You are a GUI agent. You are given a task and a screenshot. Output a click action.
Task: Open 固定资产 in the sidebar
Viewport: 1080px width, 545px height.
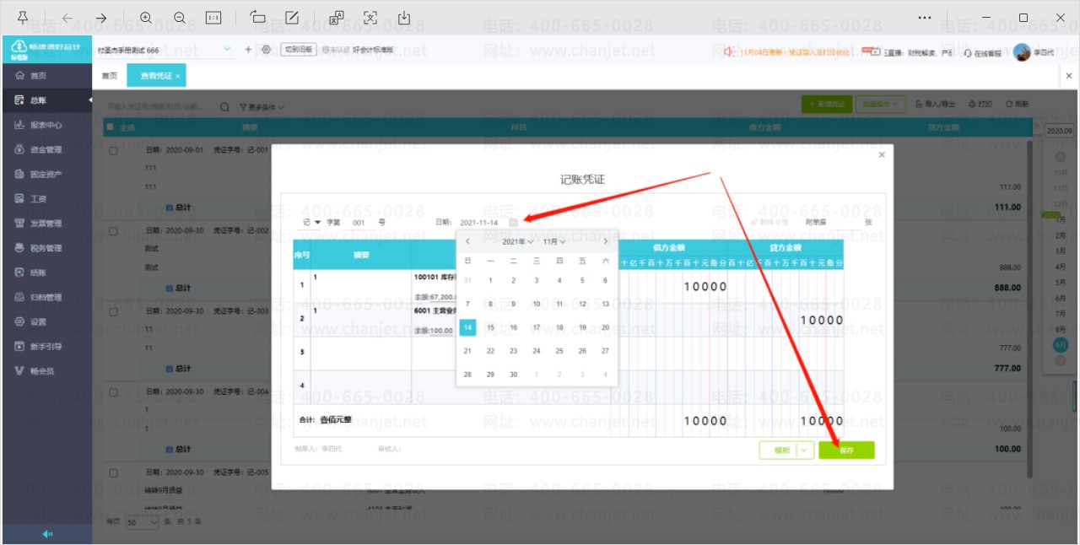(x=46, y=174)
